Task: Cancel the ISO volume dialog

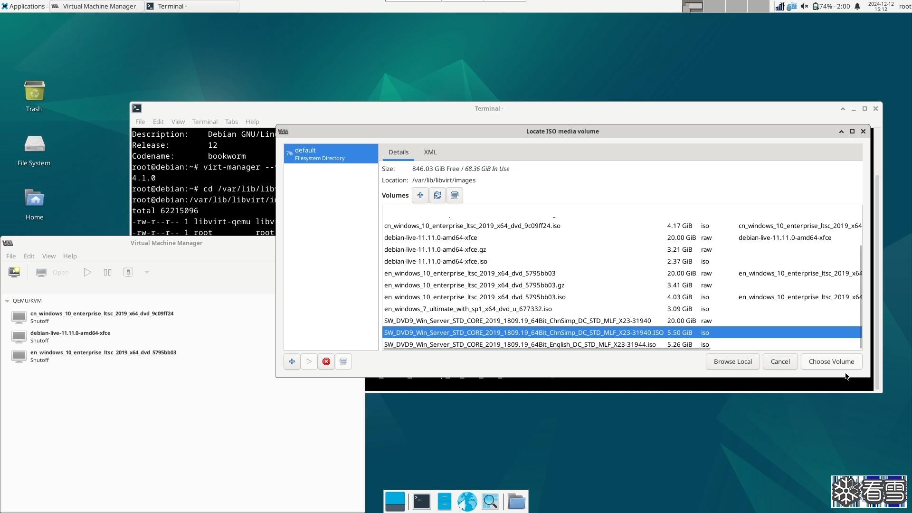Action: click(780, 361)
